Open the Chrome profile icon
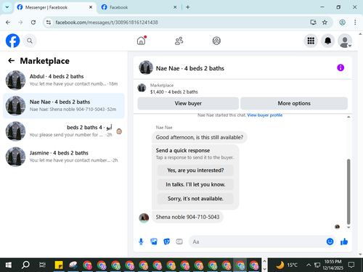Image resolution: width=363 pixels, height=272 pixels. [342, 22]
